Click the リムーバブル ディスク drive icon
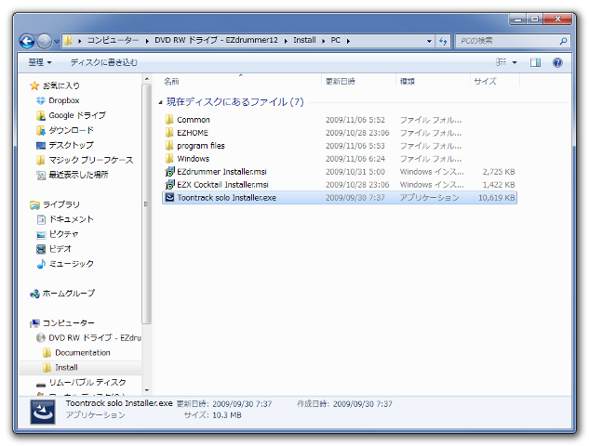This screenshot has height=446, width=589. click(41, 384)
